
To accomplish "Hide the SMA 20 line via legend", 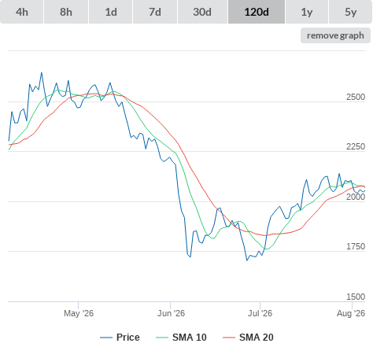I will [248, 338].
